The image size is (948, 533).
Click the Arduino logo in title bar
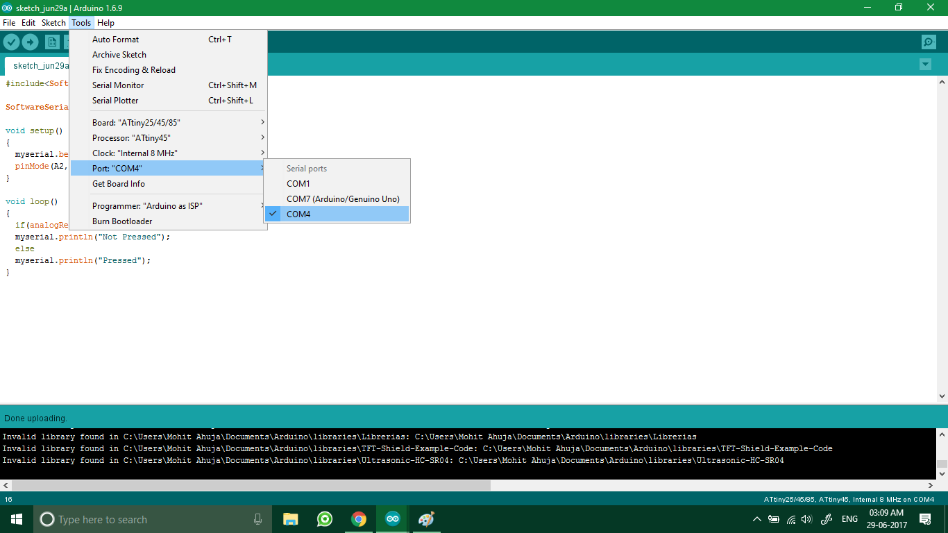tap(7, 8)
